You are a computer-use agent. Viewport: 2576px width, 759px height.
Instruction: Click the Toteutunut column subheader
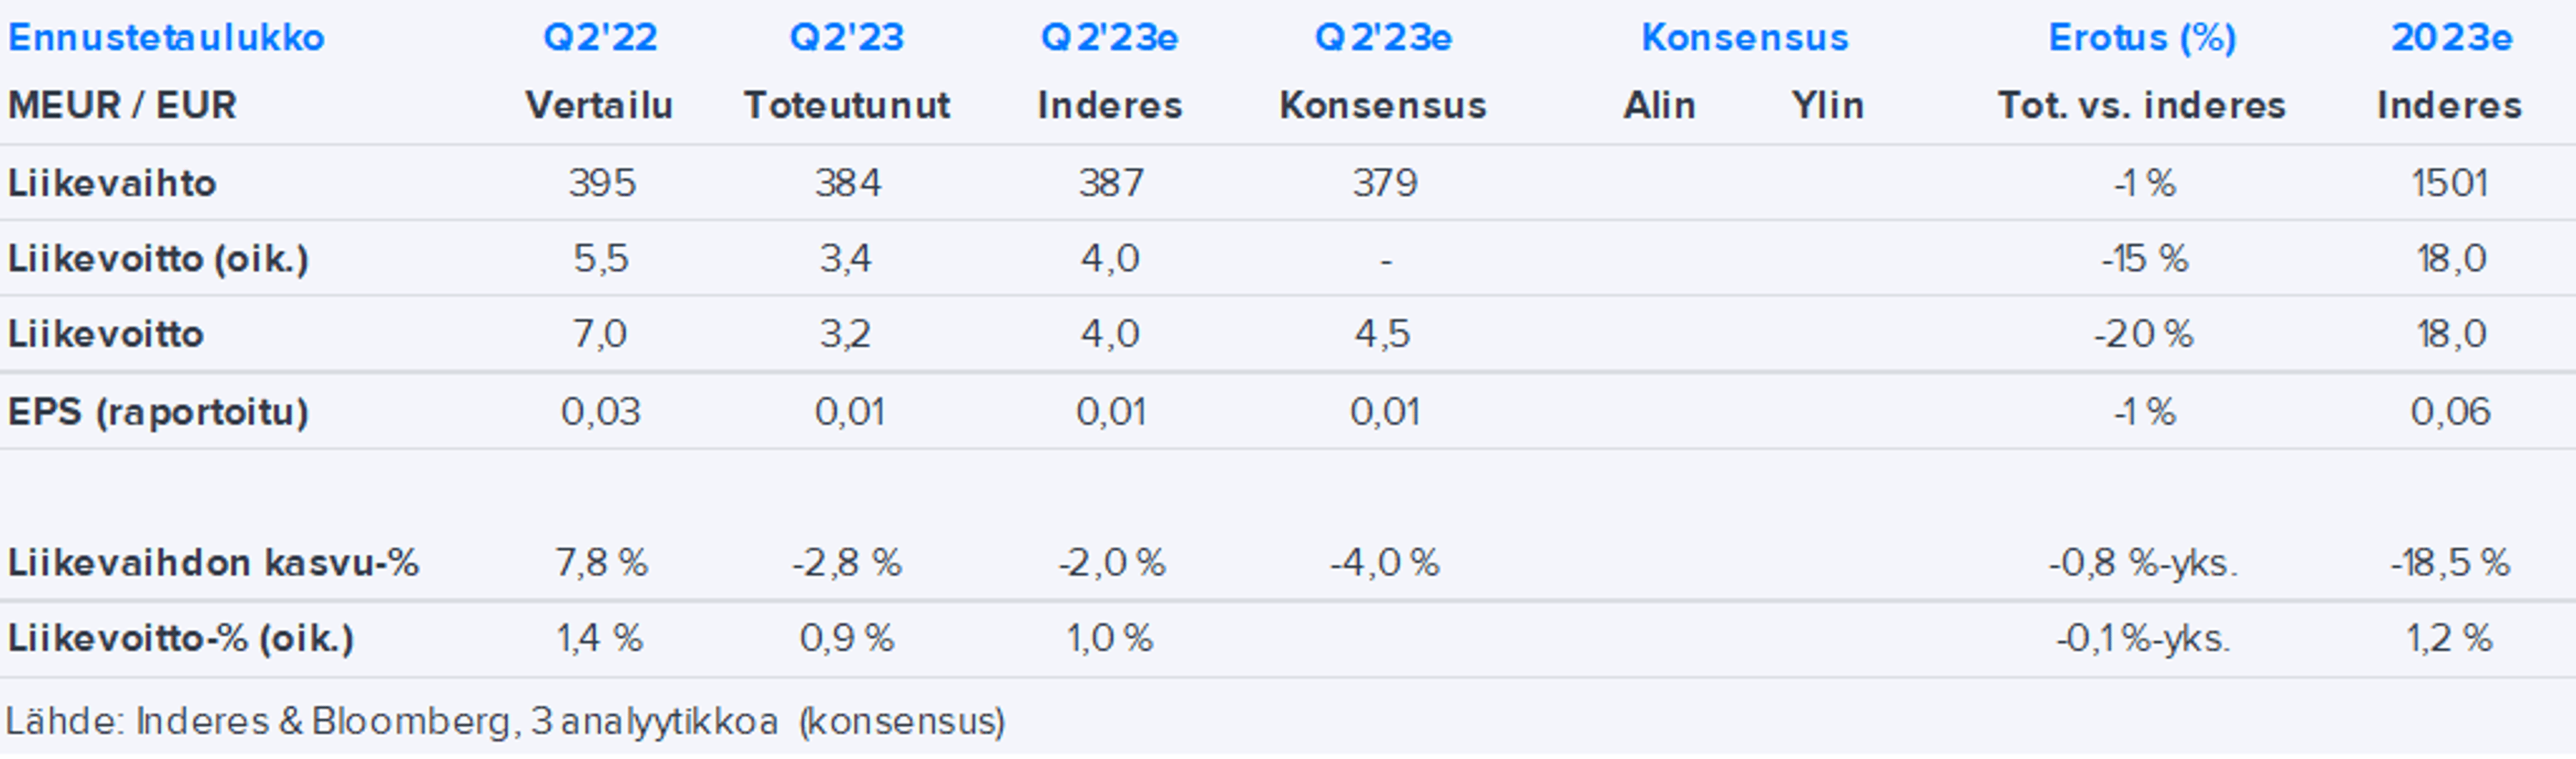click(846, 105)
